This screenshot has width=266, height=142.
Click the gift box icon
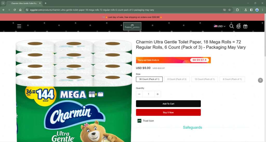point(245,26)
